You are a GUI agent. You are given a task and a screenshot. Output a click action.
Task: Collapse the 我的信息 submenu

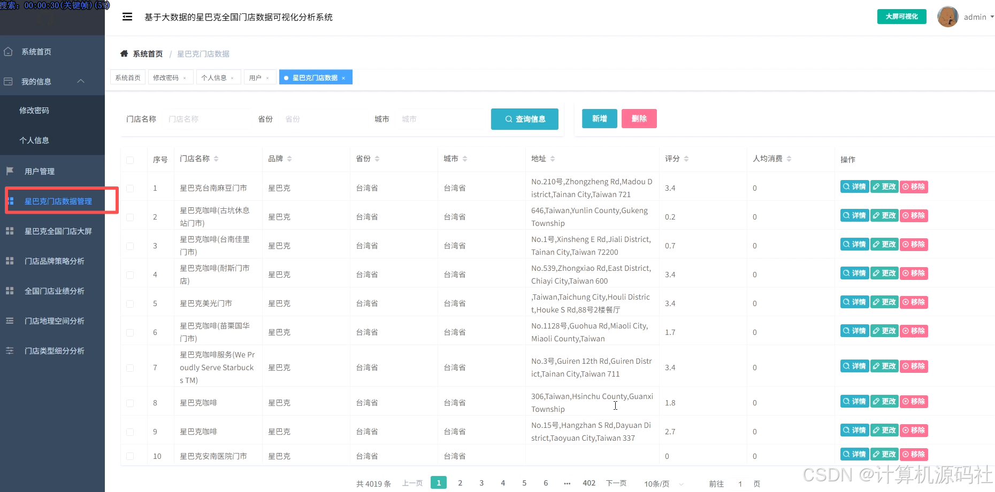(x=52, y=82)
